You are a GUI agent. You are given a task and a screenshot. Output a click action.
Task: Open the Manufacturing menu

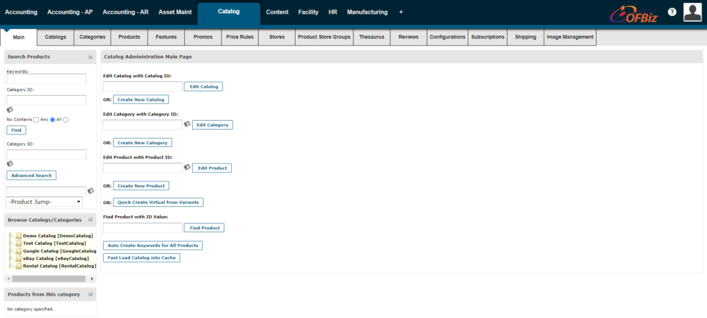pos(367,12)
